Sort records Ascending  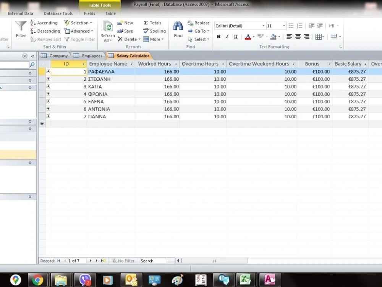coord(44,23)
